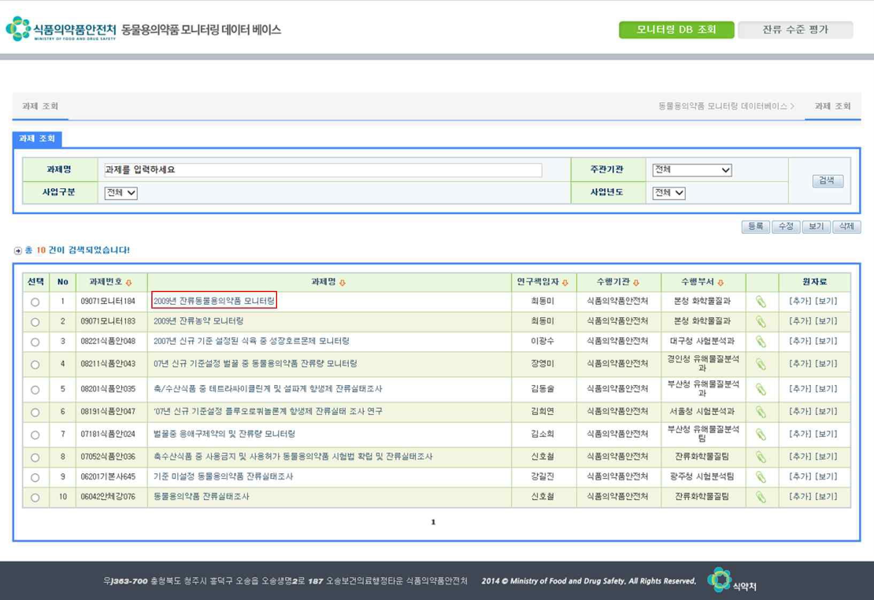Select radio button for row 3
The height and width of the screenshot is (600, 874).
coord(35,342)
